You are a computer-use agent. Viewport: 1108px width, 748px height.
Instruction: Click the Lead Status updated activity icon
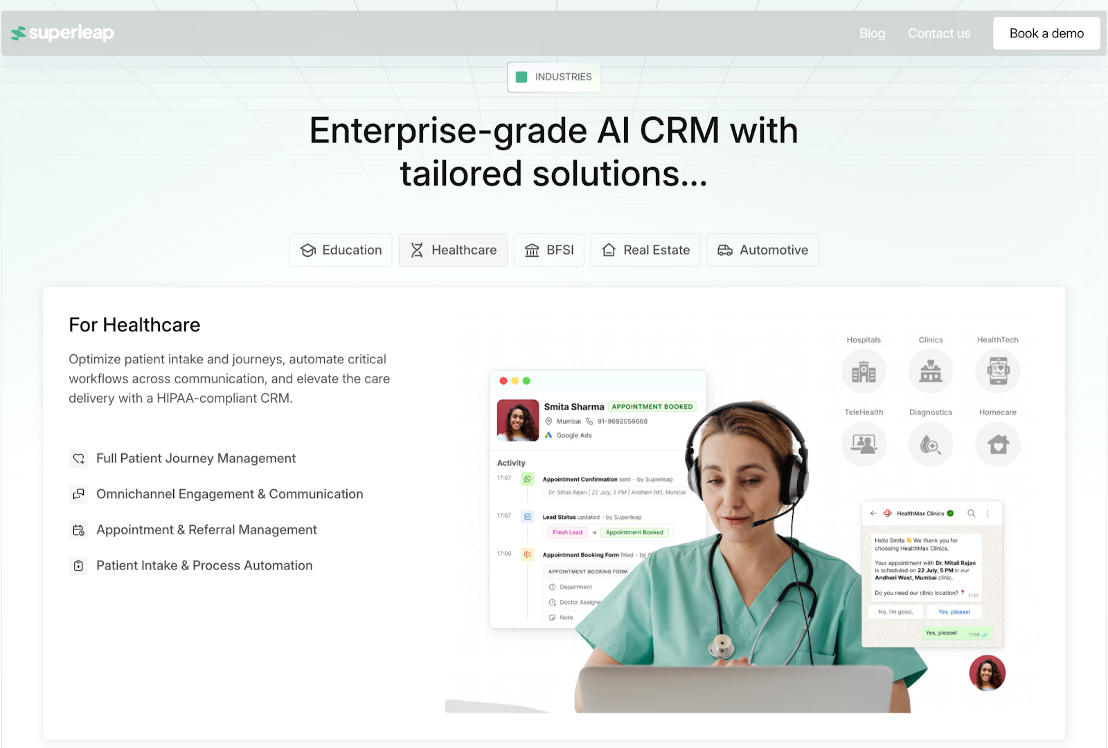pos(528,517)
